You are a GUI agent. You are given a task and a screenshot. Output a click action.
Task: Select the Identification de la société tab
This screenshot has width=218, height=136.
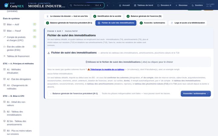click(107, 16)
